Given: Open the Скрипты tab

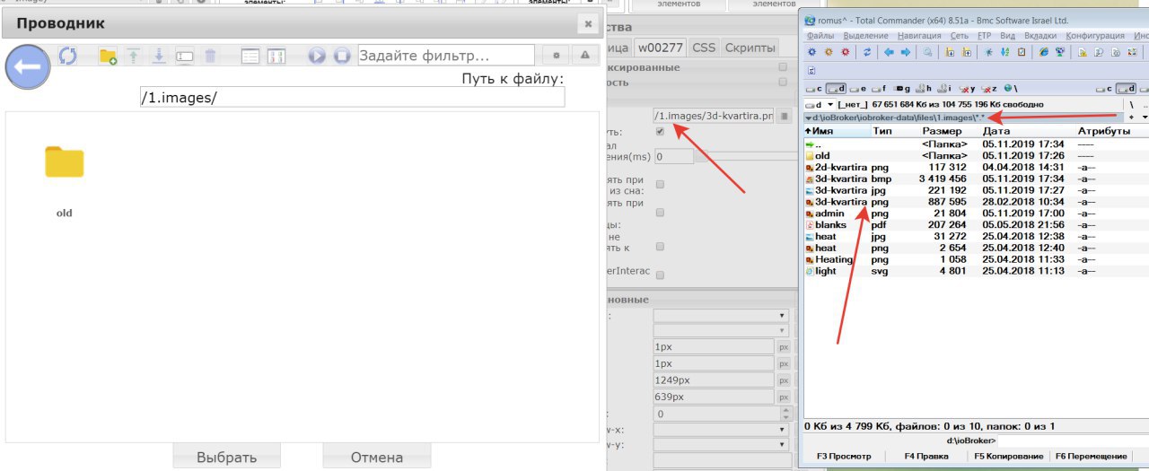Looking at the screenshot, I should pos(750,48).
